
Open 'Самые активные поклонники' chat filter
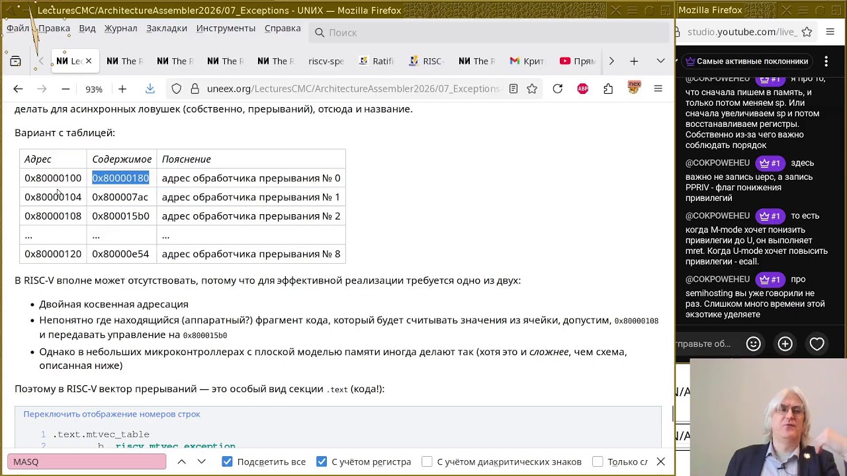click(746, 61)
